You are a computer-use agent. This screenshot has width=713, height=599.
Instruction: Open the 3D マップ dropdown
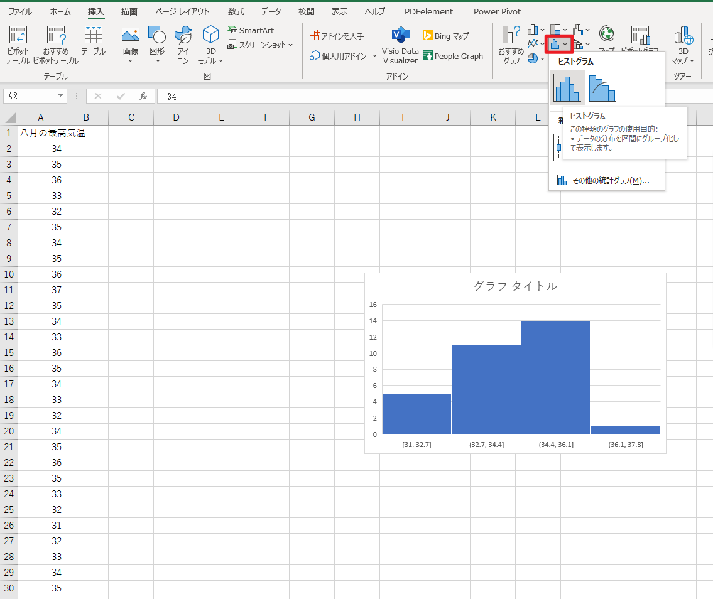click(683, 45)
